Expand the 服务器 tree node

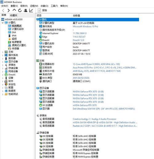(x=2, y=58)
